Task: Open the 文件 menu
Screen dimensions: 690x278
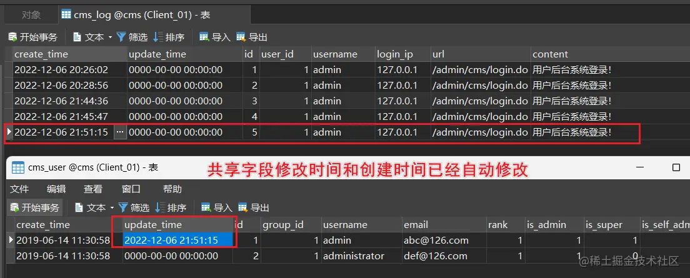Action: point(19,189)
